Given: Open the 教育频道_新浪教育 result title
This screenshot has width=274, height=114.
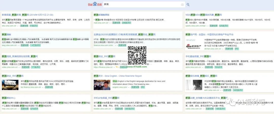Looking at the screenshot, I should [28, 15].
